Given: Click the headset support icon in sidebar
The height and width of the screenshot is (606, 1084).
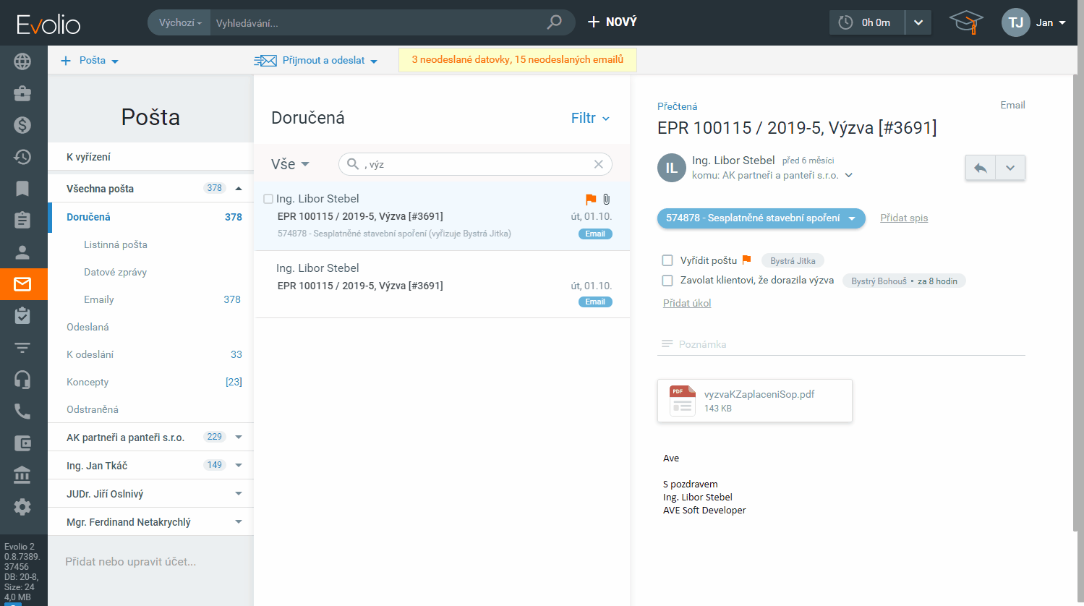Looking at the screenshot, I should click(22, 380).
